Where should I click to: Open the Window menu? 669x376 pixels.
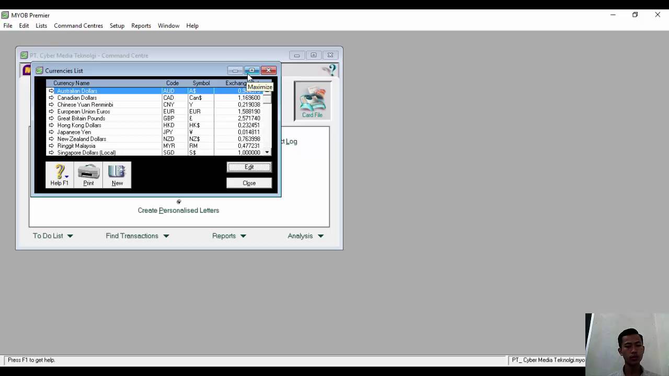point(168,26)
